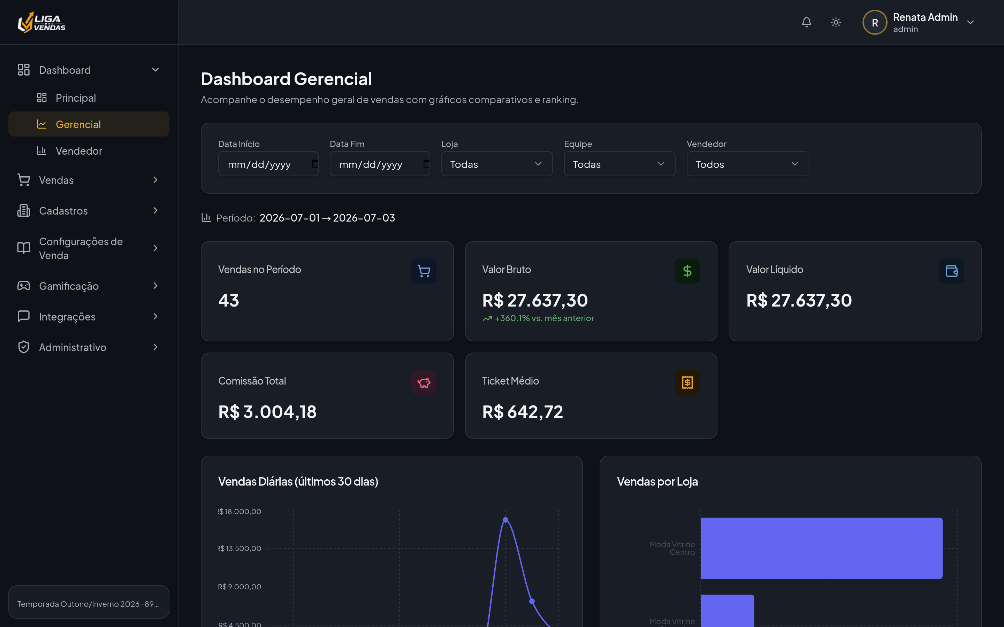Click the peak point on Vendas Diárias chart

click(x=505, y=520)
